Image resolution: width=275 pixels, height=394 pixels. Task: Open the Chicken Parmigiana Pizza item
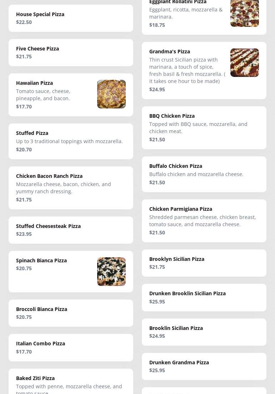(204, 221)
